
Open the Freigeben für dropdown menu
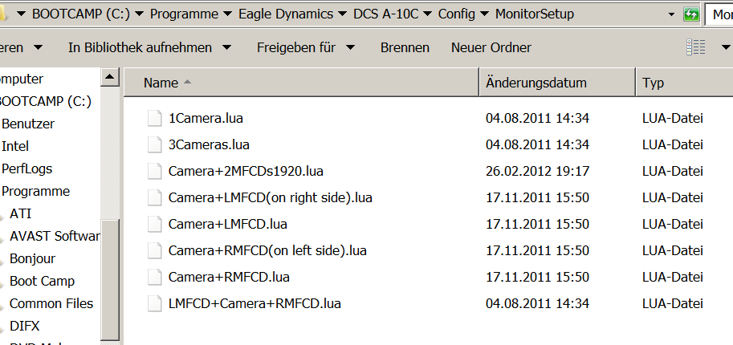306,47
